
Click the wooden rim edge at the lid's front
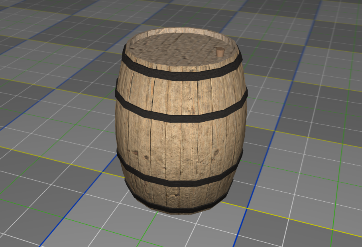[x=179, y=68]
